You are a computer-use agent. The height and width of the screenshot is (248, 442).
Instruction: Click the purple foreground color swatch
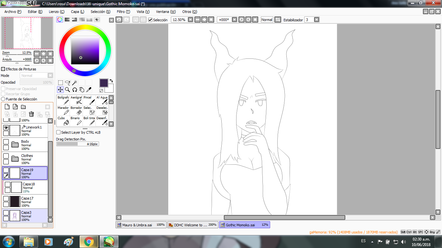tap(104, 83)
